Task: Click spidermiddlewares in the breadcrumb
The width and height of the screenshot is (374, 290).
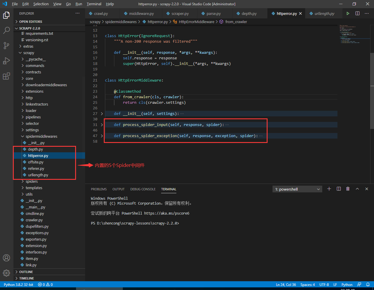Action: [x=121, y=22]
